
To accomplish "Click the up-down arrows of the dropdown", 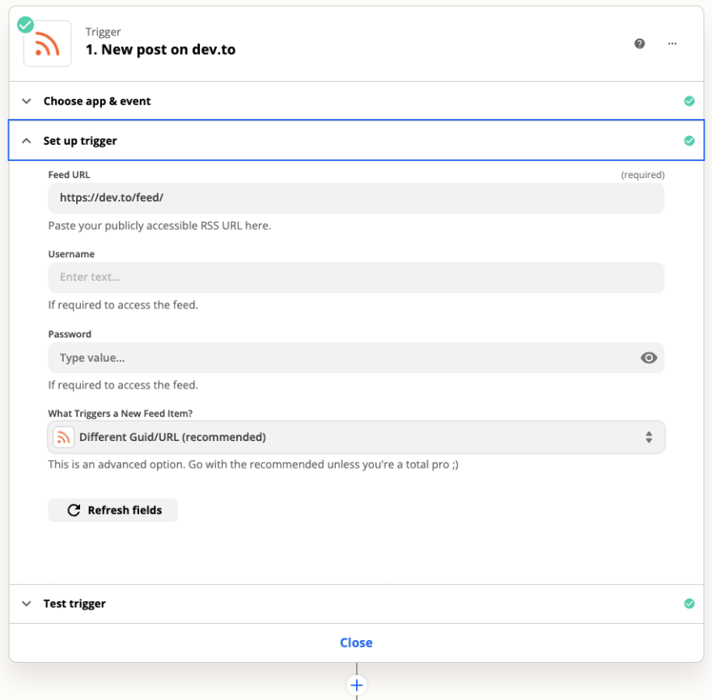I will coord(649,437).
